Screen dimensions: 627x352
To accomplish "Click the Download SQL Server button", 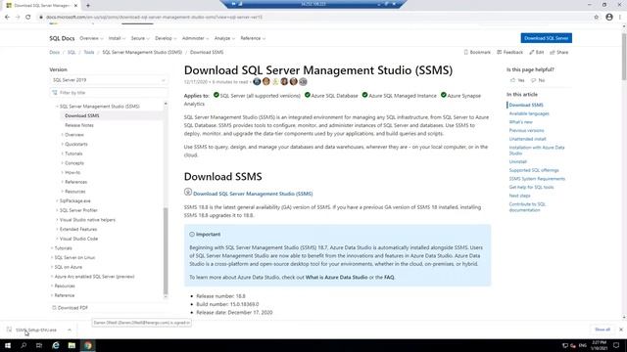I will [x=547, y=38].
